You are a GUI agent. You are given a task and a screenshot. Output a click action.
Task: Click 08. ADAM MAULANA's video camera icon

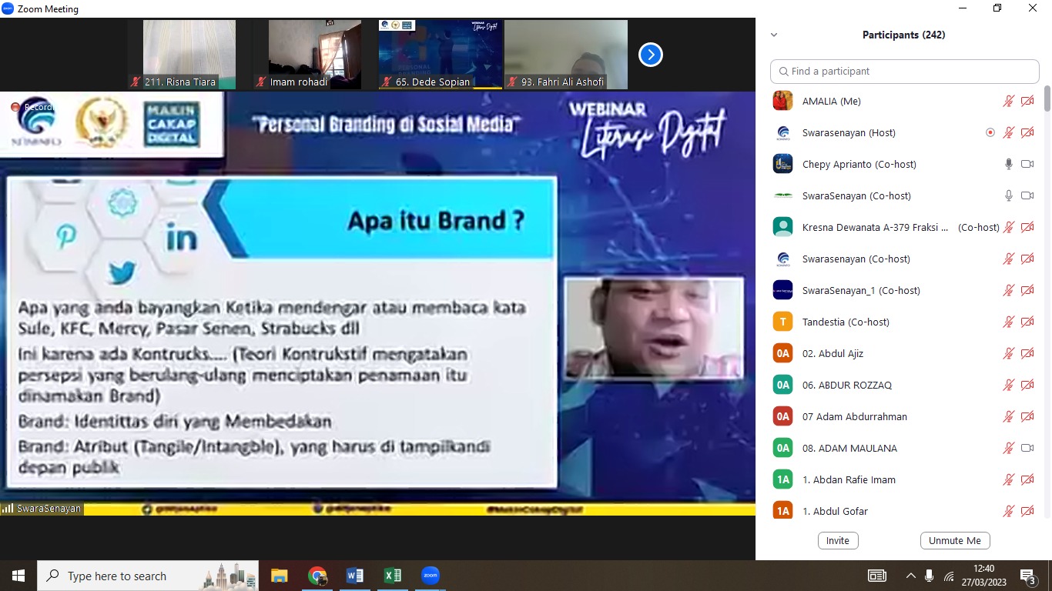[1027, 448]
